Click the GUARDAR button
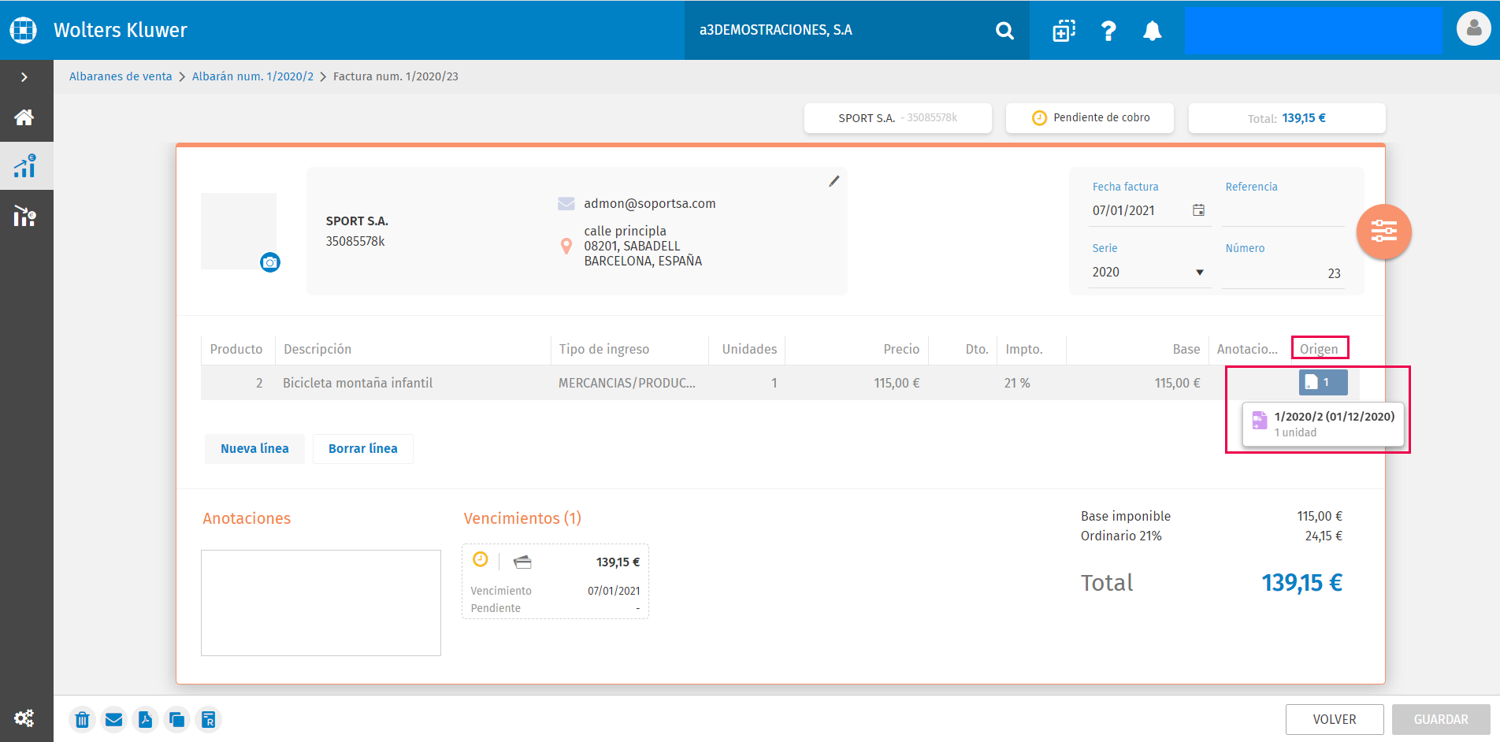Viewport: 1500px width, 742px height. pos(1441,719)
